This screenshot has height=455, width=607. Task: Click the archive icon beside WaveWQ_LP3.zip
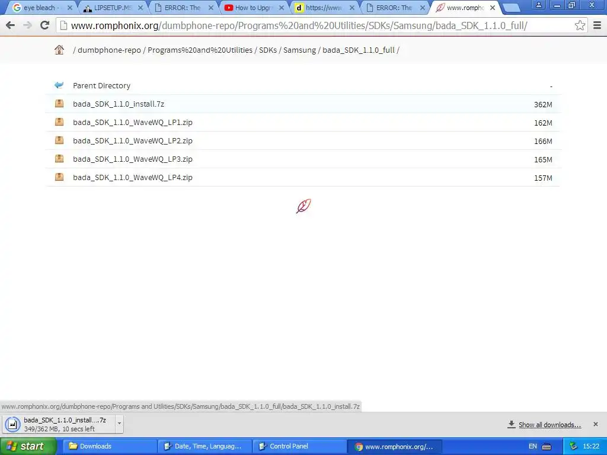pos(59,159)
